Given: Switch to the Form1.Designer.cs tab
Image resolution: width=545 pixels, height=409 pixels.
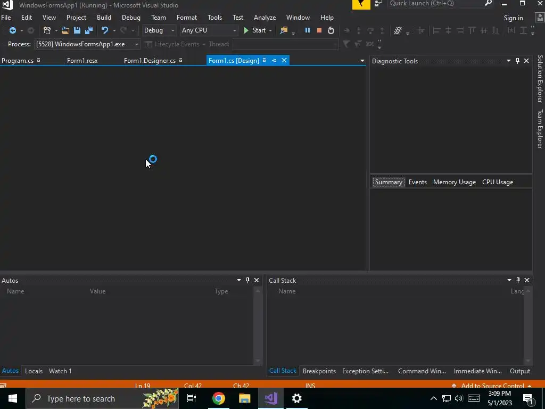Looking at the screenshot, I should pos(150,61).
